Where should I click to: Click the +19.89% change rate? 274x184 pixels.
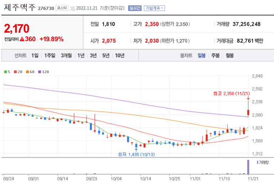click(x=52, y=39)
